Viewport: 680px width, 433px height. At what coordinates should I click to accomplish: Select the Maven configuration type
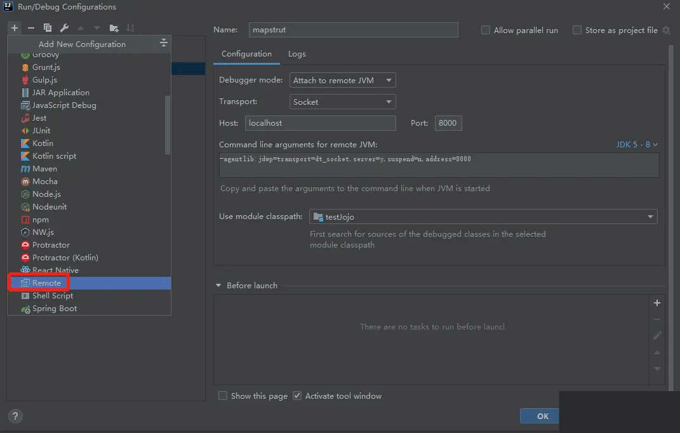tap(89, 169)
